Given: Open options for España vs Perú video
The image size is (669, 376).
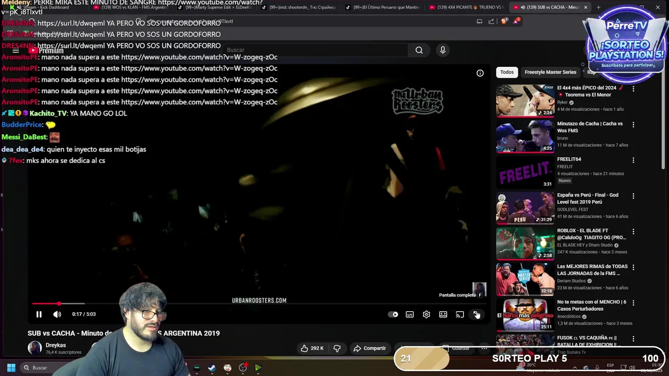Looking at the screenshot, I should tap(633, 196).
